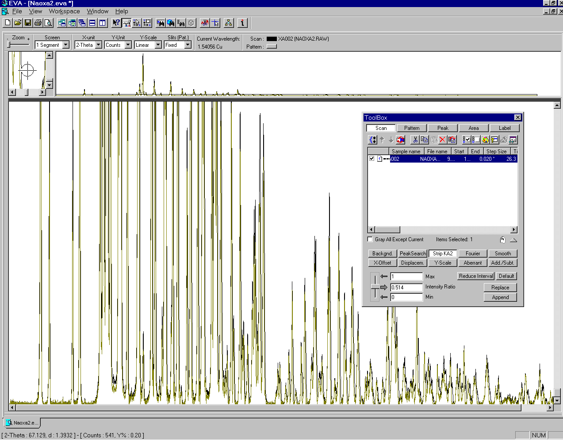
Task: Click the context help arrow-question icon
Action: (116, 23)
